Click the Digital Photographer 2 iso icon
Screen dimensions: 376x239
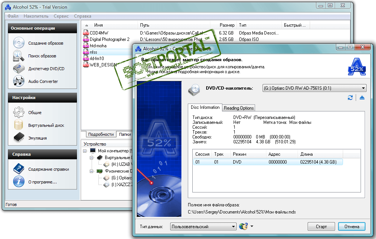tap(86, 39)
